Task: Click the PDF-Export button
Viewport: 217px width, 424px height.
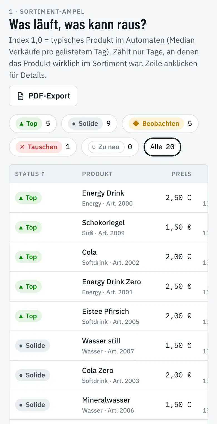Action: tap(43, 96)
